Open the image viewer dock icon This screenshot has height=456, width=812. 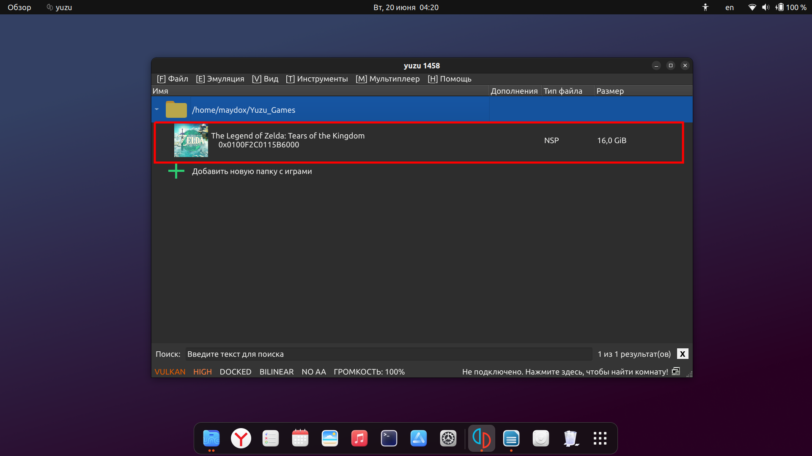click(x=330, y=438)
